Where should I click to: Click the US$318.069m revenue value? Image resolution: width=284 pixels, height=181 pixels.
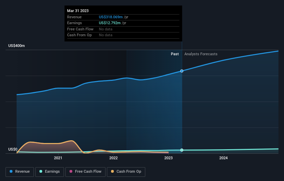pos(111,17)
